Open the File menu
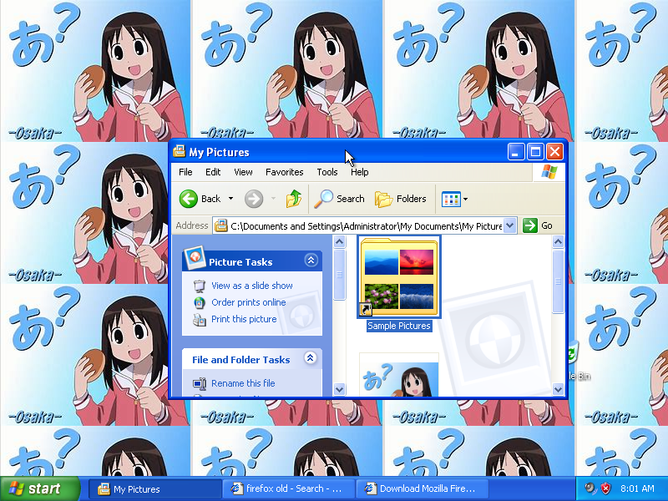 [x=185, y=172]
